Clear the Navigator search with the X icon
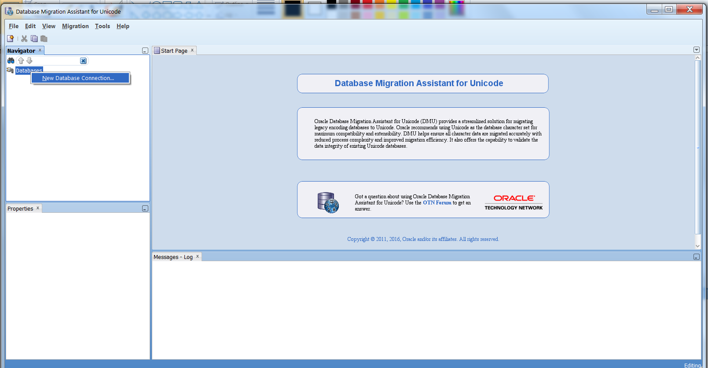Screen dimensions: 708x368 [83, 61]
